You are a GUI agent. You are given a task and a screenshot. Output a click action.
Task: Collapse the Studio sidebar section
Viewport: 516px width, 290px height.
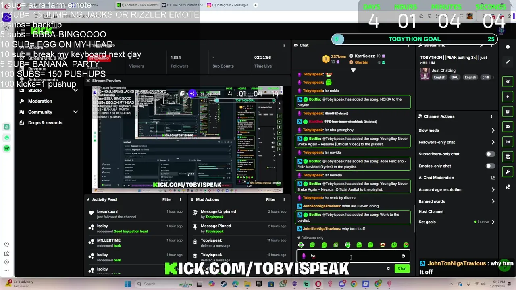pyautogui.click(x=75, y=91)
